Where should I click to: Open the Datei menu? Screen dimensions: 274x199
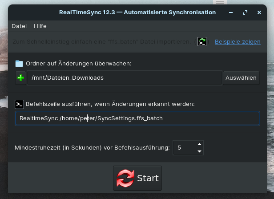19,26
